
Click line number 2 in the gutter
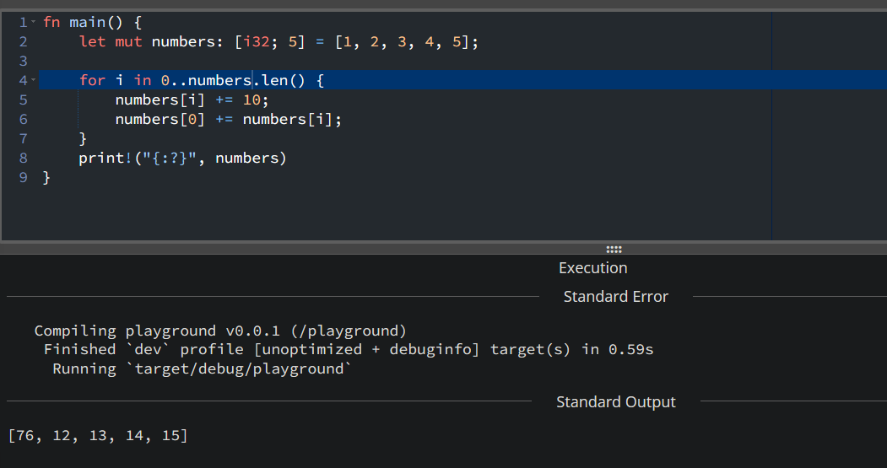pyautogui.click(x=23, y=42)
